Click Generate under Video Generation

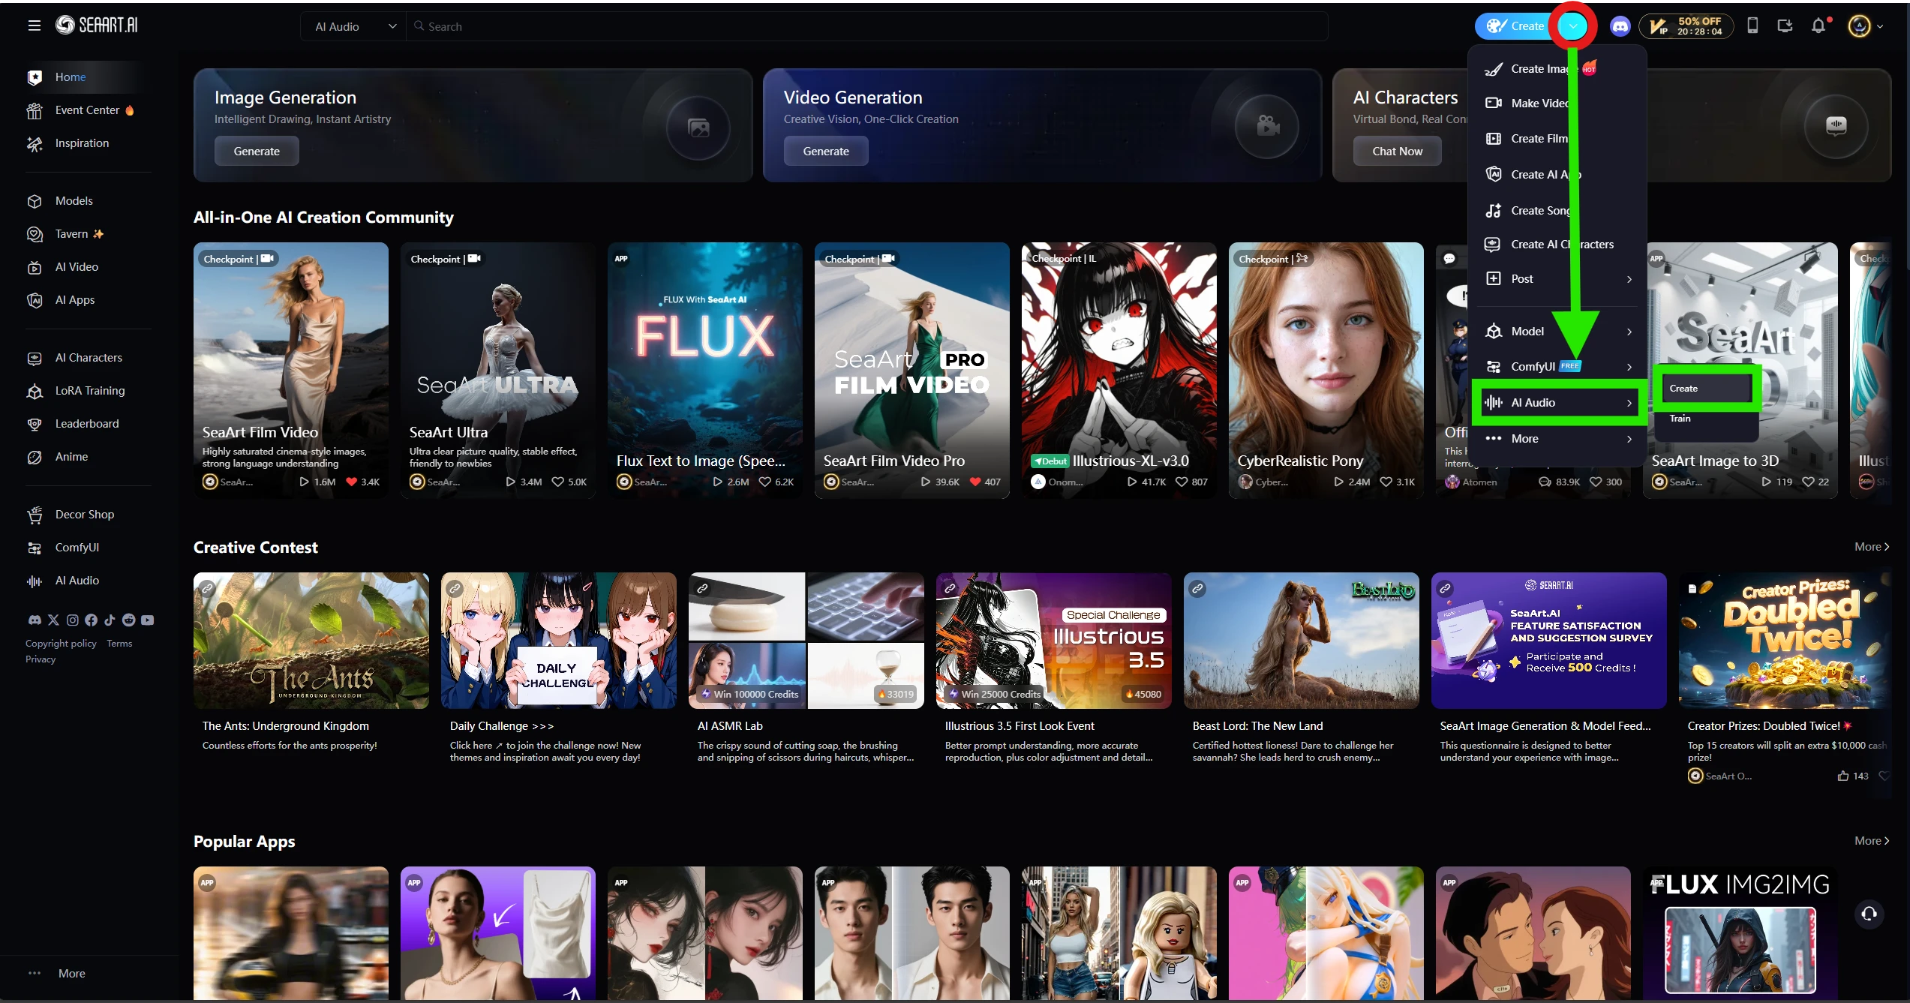[x=825, y=152]
